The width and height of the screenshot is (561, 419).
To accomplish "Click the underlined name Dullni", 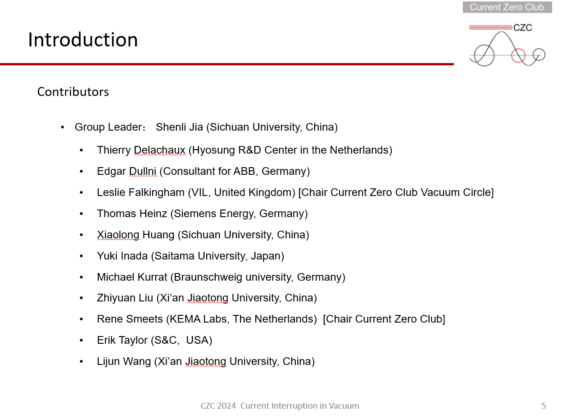I will (x=143, y=171).
